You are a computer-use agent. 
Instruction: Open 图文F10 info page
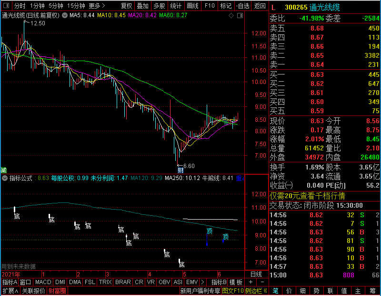coord(233,291)
